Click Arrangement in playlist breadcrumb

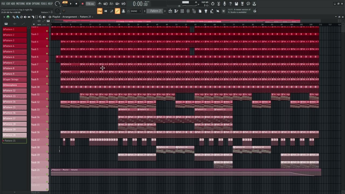coord(70,17)
